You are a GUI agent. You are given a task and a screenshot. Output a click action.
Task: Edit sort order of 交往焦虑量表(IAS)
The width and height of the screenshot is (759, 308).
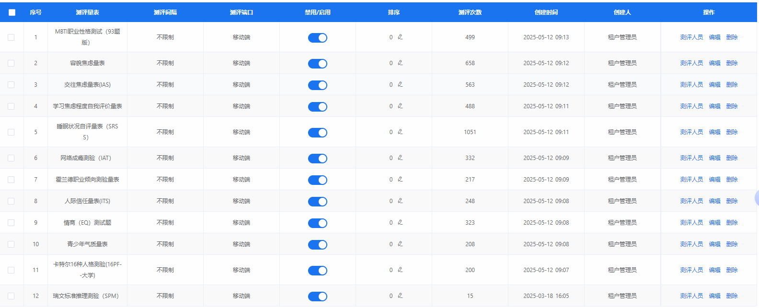click(400, 84)
